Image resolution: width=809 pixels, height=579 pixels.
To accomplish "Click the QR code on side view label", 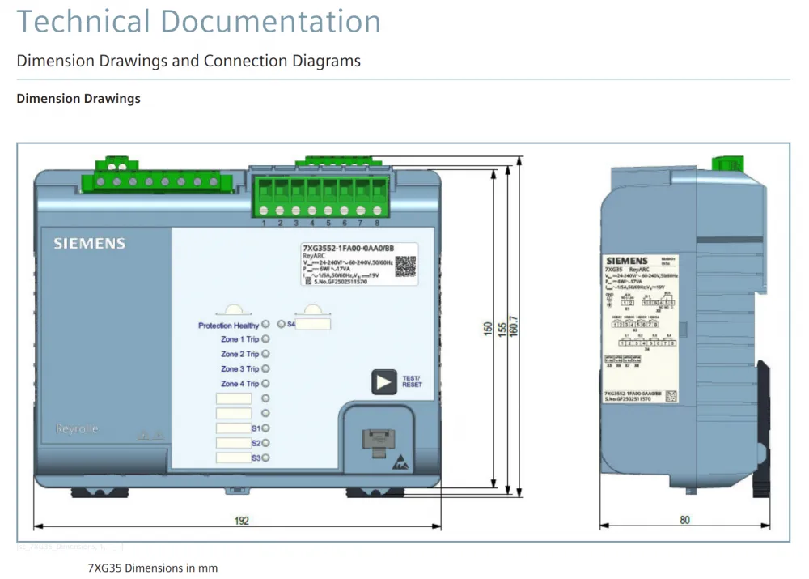I will (671, 396).
